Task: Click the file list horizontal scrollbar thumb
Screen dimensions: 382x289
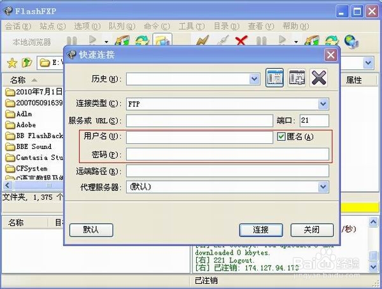Action: pyautogui.click(x=38, y=185)
